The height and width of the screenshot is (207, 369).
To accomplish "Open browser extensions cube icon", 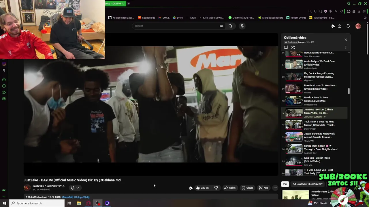I will pos(349,11).
